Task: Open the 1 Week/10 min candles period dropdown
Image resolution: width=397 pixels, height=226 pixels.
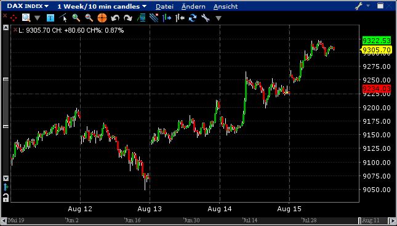Action: [102, 6]
